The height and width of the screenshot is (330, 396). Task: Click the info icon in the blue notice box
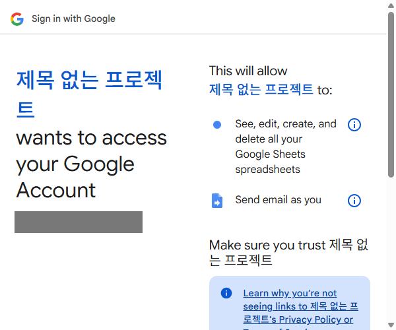[x=226, y=293]
